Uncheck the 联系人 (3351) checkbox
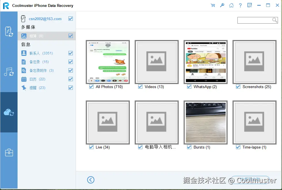Viewport: 282px width, 190px height. click(70, 53)
